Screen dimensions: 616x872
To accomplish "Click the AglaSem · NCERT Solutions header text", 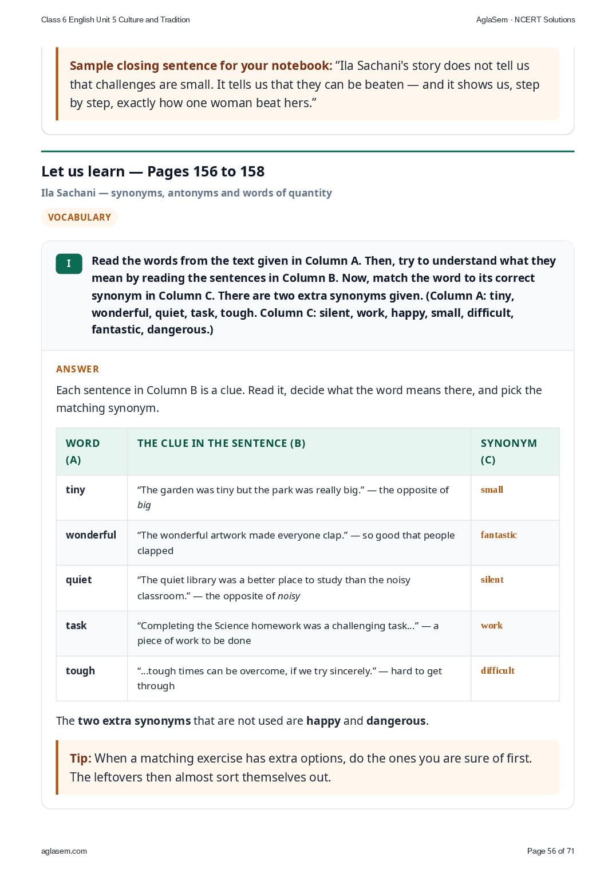I will click(526, 19).
